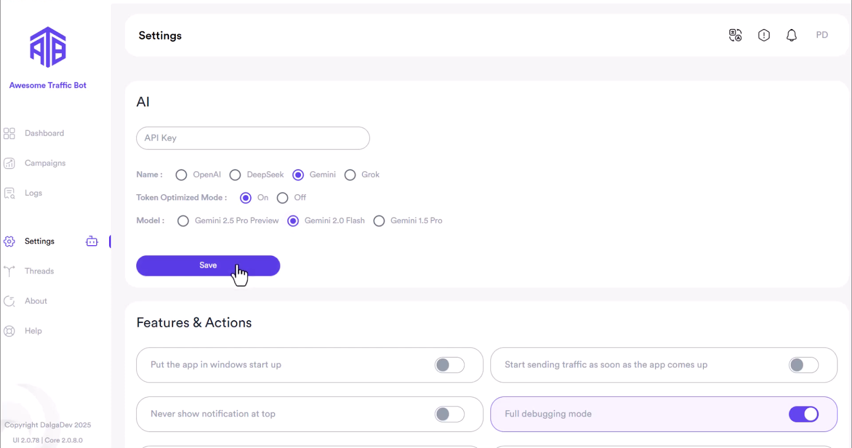Enable putting the app in windows startup
Viewport: 852px width, 448px height.
(x=449, y=365)
